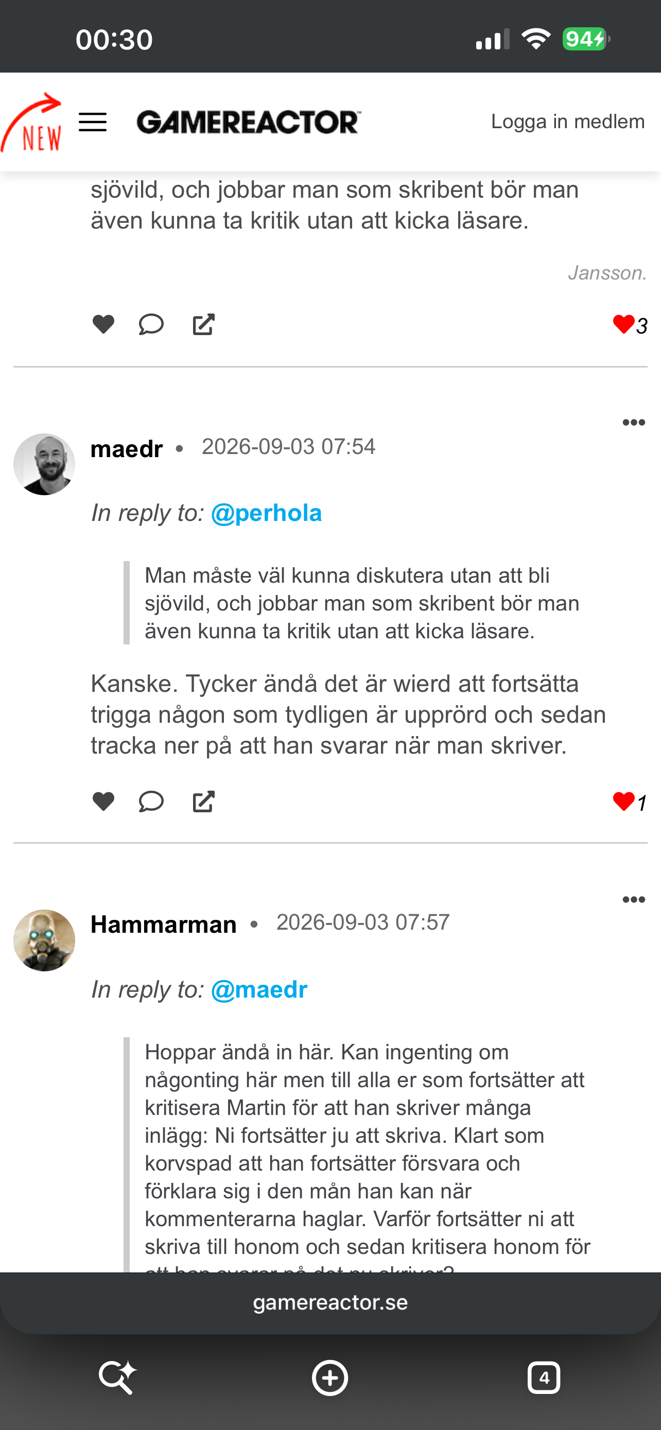Show the 4 open tabs
This screenshot has height=1430, width=661.
click(544, 1378)
